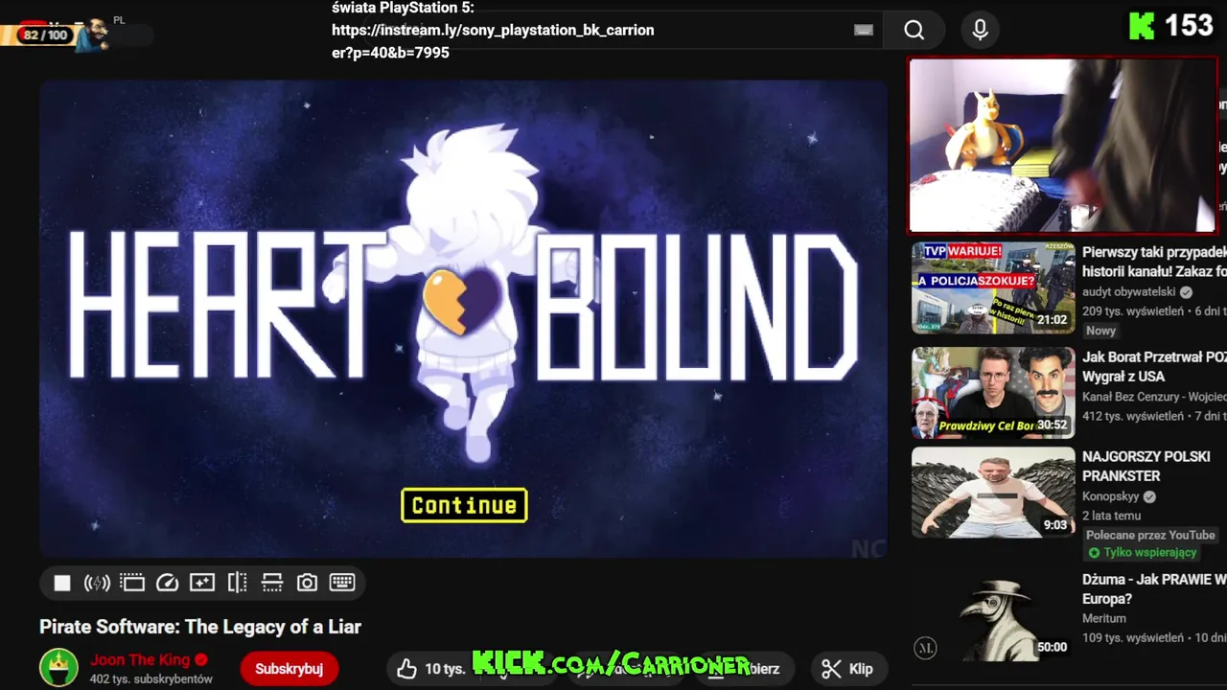
Task: Click the Polecane przez YouTube label
Action: point(1150,535)
